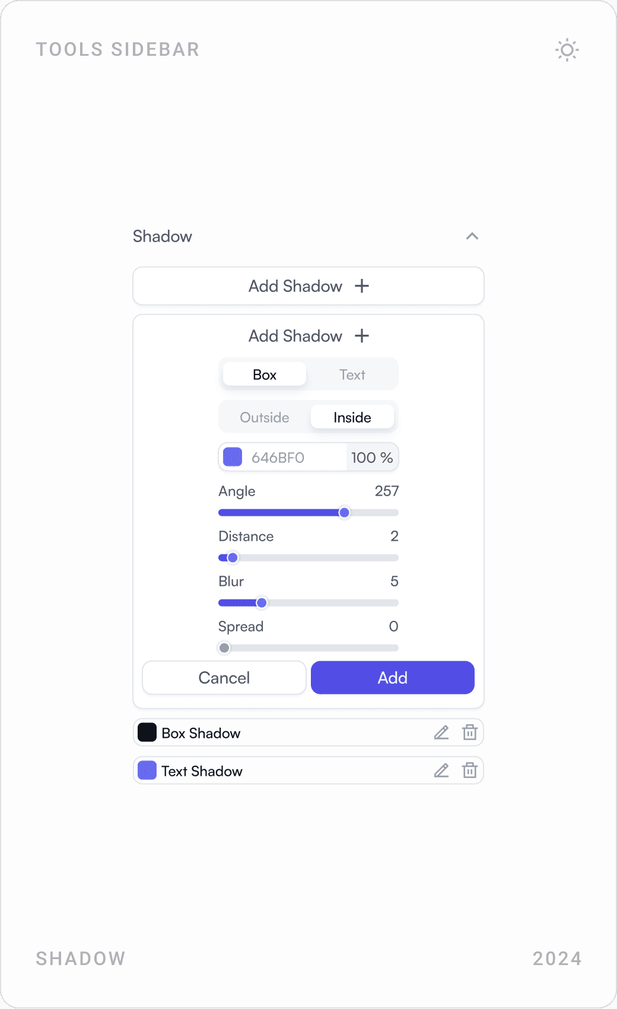Edit the Text Shadow entry

(x=441, y=770)
